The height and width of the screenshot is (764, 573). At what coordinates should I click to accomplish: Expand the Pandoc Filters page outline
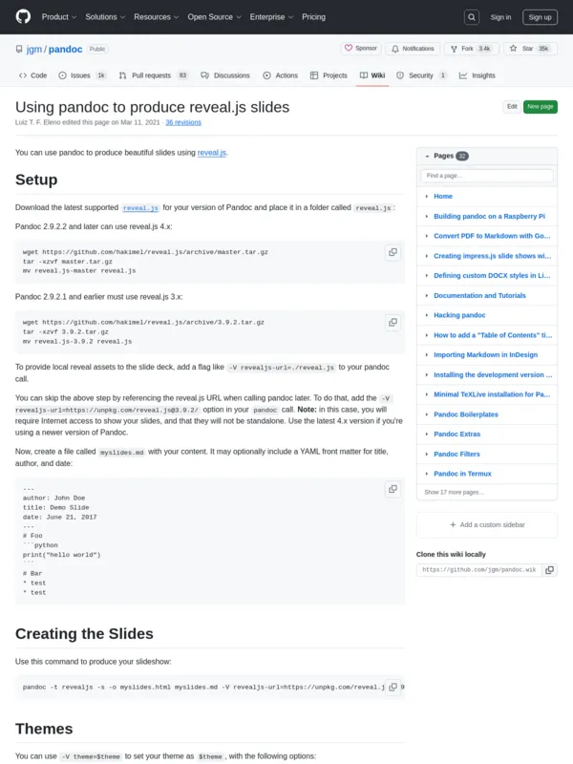point(427,454)
